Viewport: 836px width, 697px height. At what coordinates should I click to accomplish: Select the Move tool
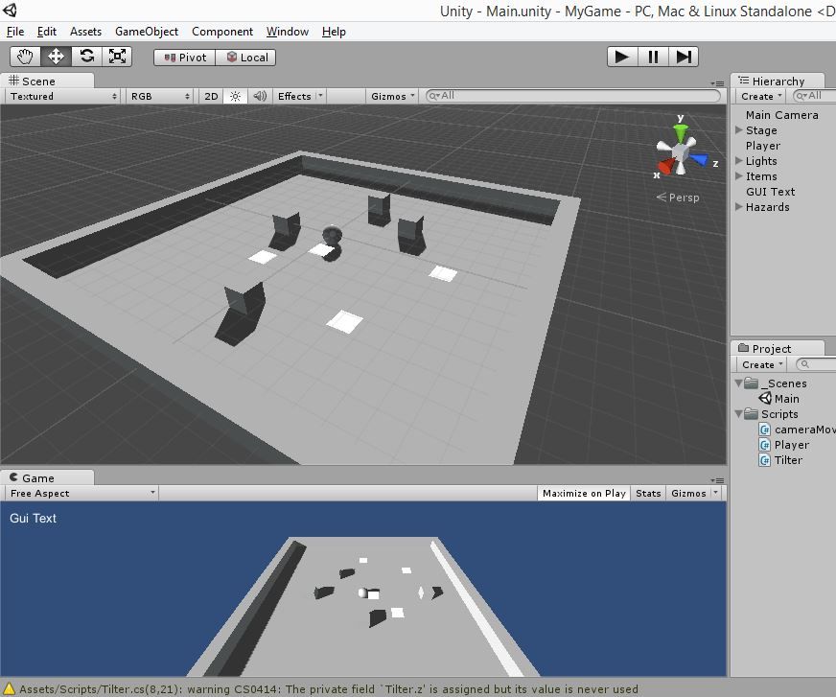tap(56, 56)
